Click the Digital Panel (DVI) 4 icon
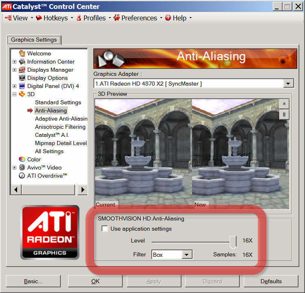Viewport: 305px width, 293px height. click(22, 86)
